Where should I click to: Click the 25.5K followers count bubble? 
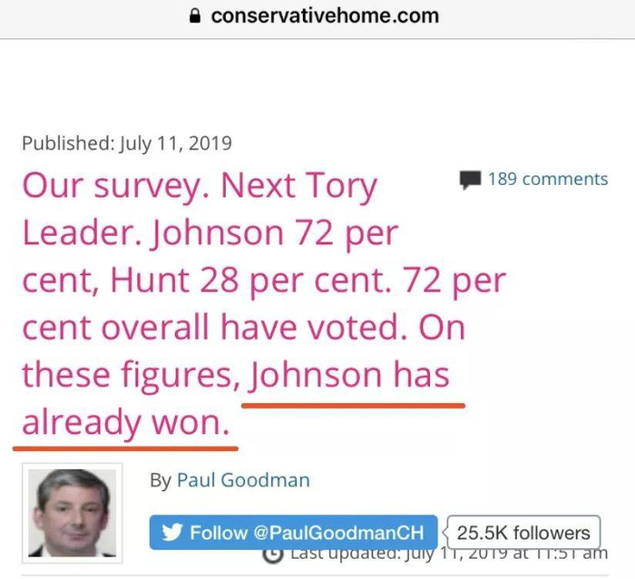coord(523,533)
